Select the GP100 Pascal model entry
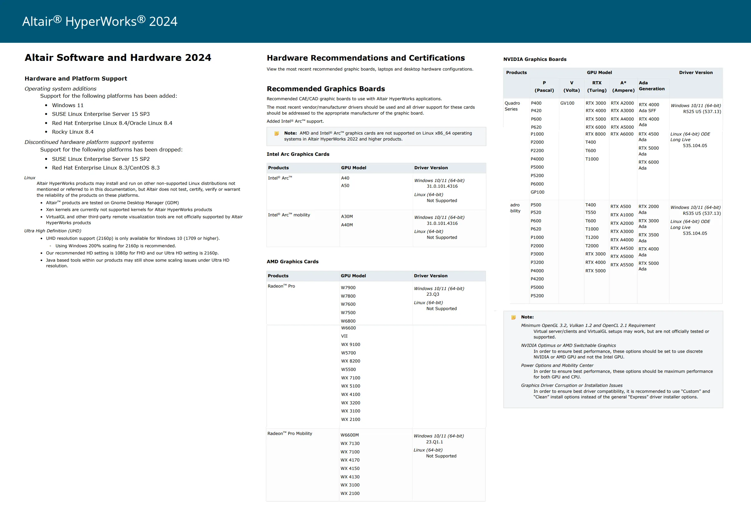Screen dimensions: 751x513 [x=537, y=192]
